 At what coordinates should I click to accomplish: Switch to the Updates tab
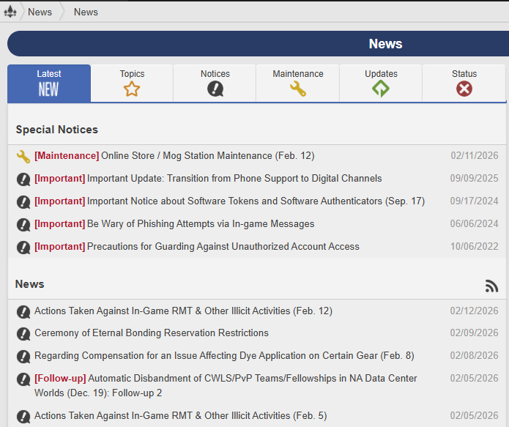click(381, 83)
